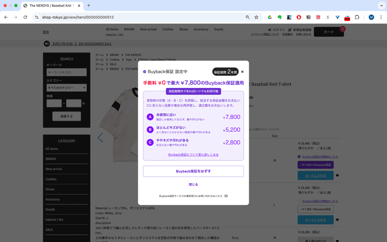Toggle the checked Buyback保証 circle for size M
The width and height of the screenshot is (387, 242).
click(299, 157)
